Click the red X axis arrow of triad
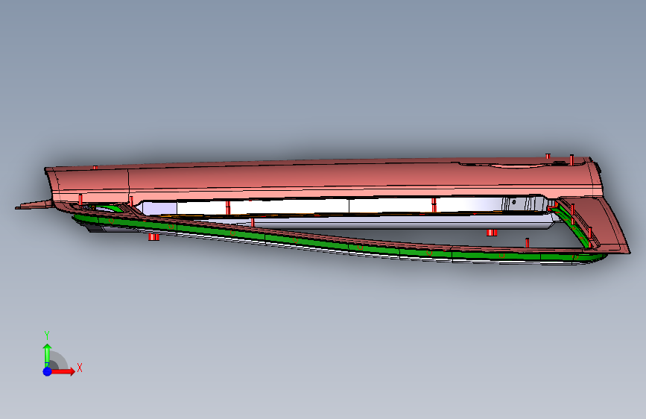 coord(63,371)
